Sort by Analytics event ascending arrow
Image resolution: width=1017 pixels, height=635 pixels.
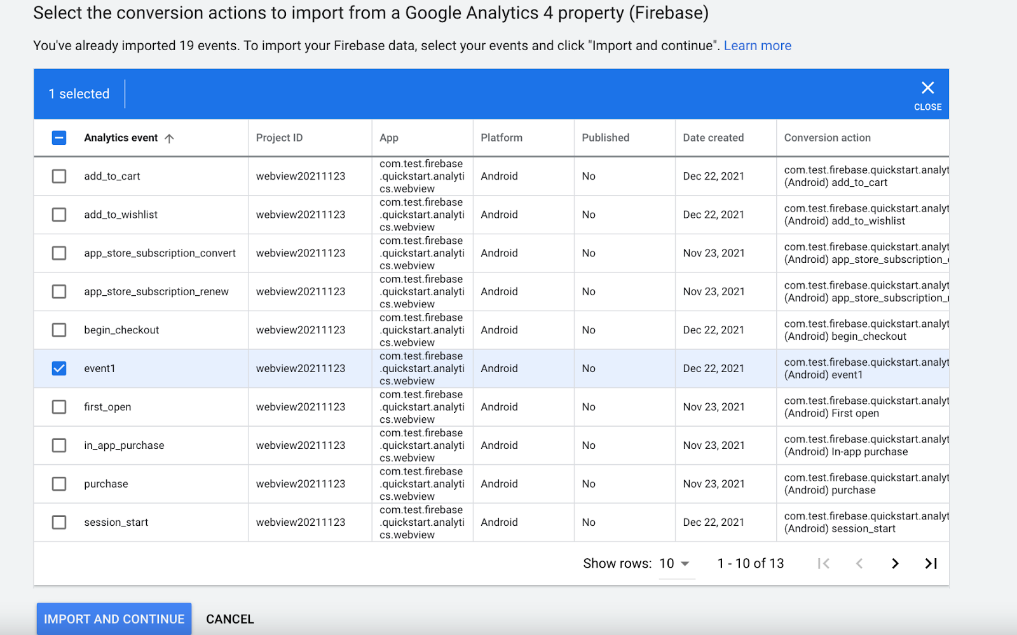(169, 138)
